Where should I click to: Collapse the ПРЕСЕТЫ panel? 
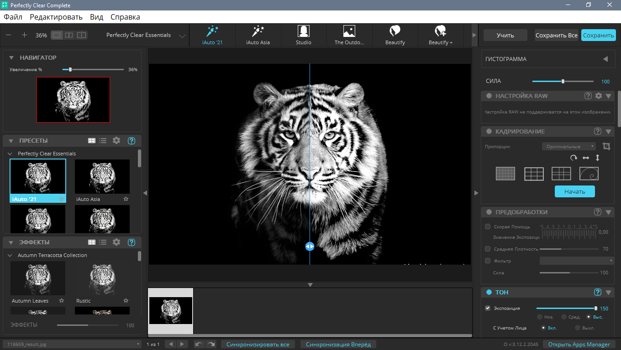pyautogui.click(x=11, y=141)
